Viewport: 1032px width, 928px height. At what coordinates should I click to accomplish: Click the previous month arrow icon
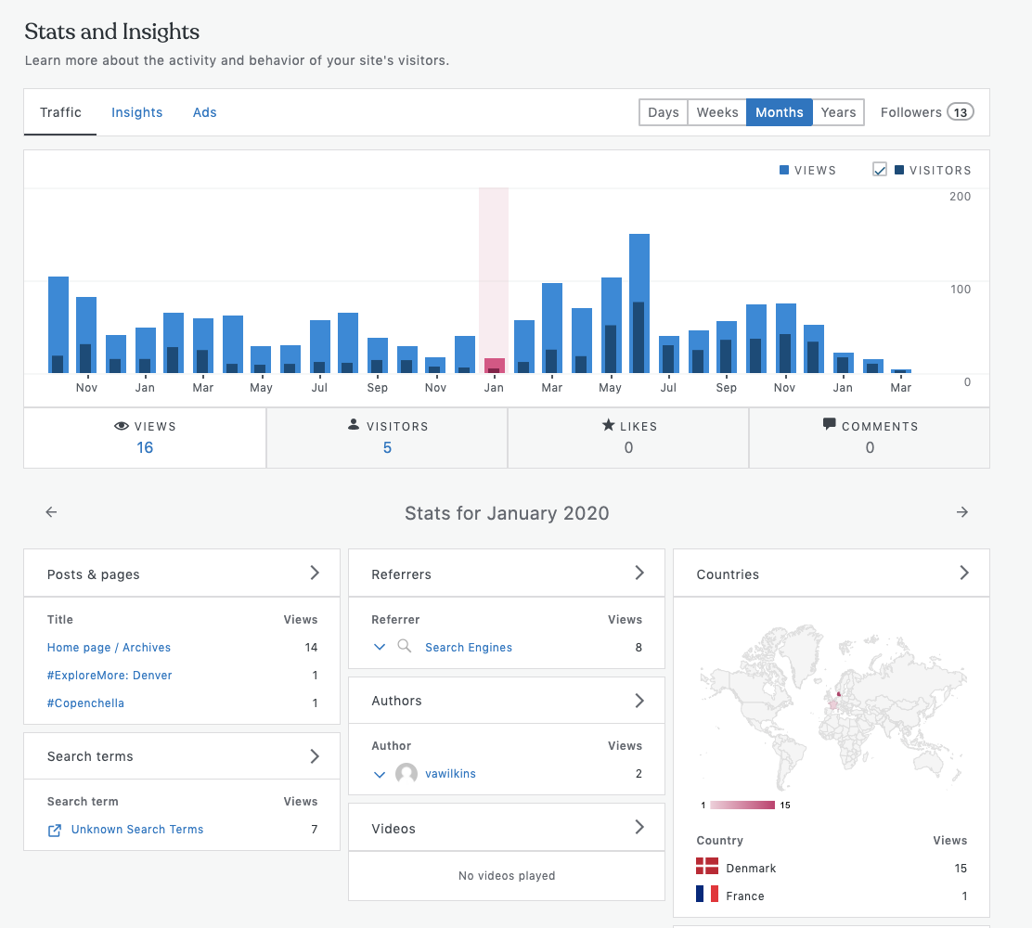click(51, 512)
